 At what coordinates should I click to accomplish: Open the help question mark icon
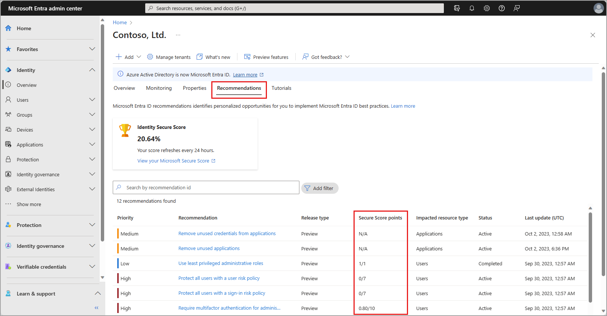coord(502,8)
